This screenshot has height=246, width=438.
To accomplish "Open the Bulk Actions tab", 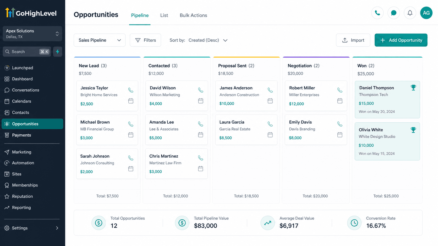I will pyautogui.click(x=193, y=15).
